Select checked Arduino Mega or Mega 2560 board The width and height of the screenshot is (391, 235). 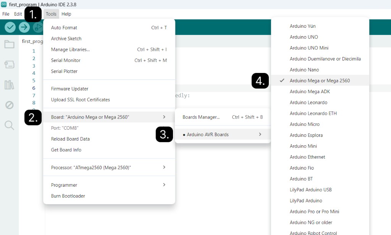[x=320, y=81]
